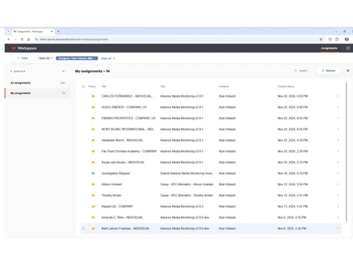Click the priority flag for Beth Labson Freeman

[93, 228]
